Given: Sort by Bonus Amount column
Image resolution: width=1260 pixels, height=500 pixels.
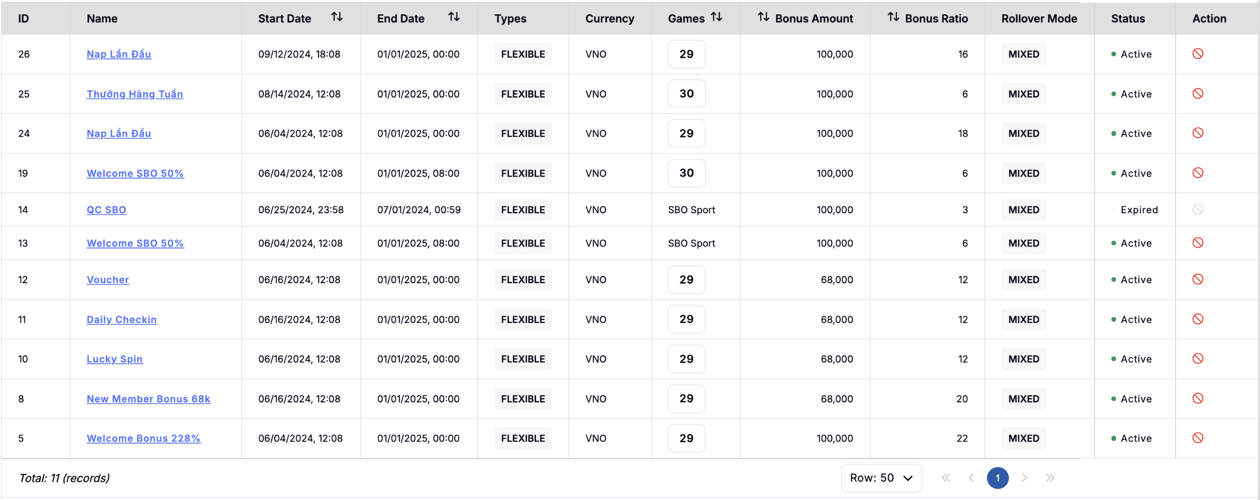Looking at the screenshot, I should pos(763,18).
